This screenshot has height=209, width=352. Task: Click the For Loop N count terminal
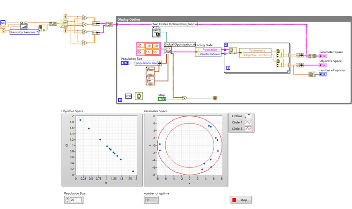coord(226,45)
